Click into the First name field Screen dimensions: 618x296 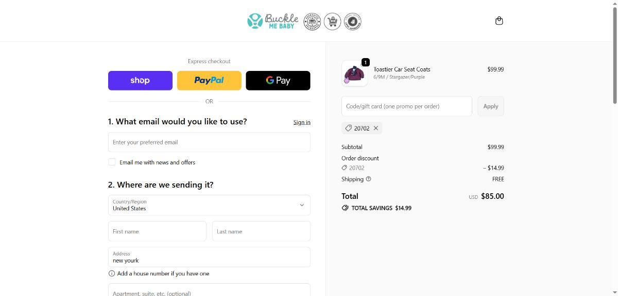tap(157, 231)
